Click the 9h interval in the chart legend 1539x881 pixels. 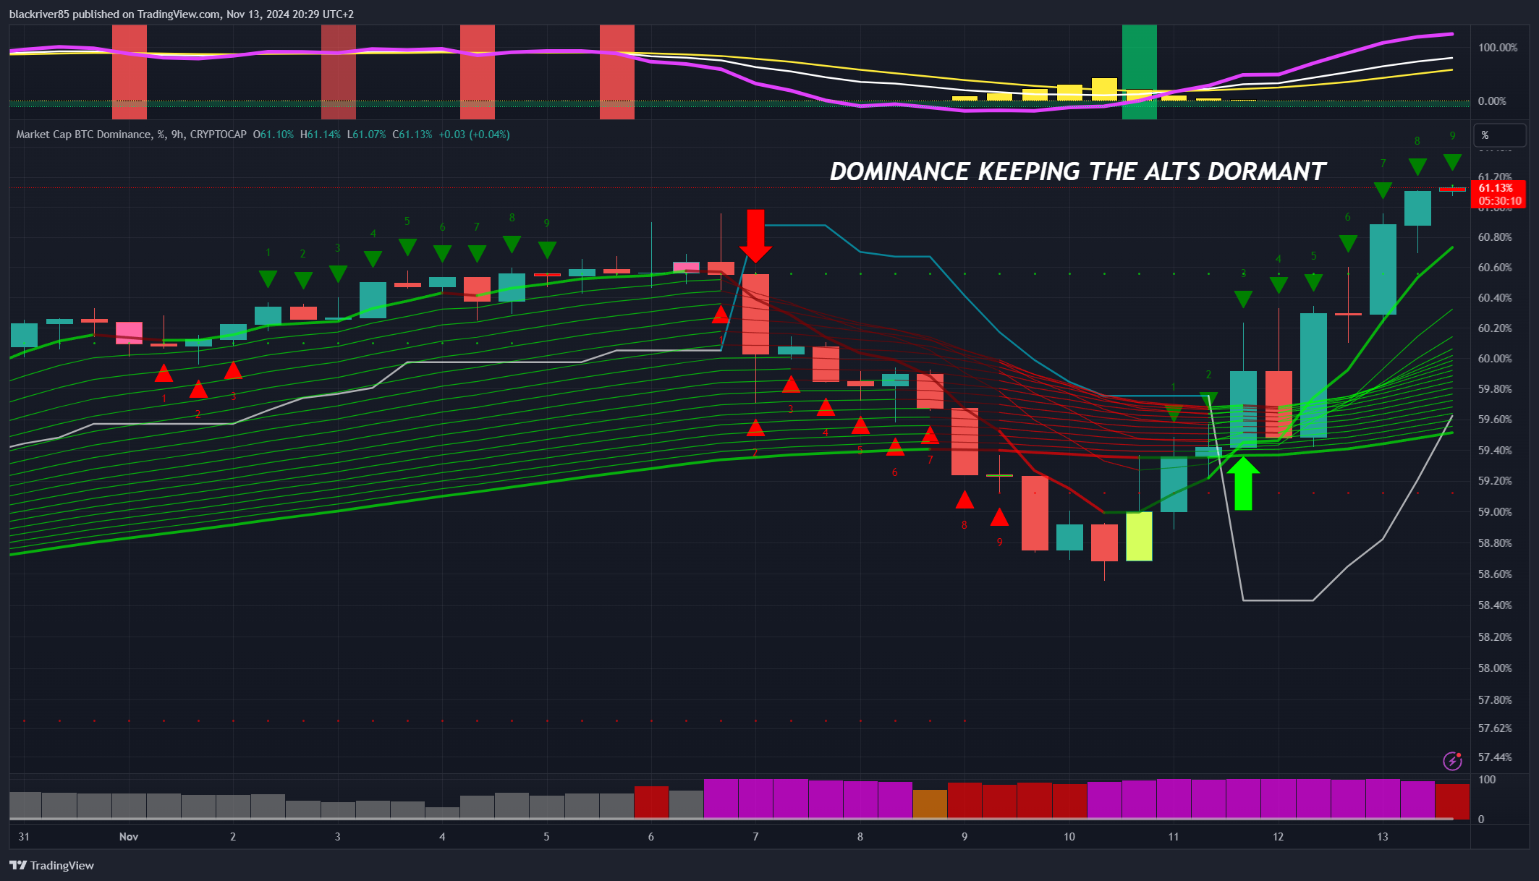tap(178, 135)
